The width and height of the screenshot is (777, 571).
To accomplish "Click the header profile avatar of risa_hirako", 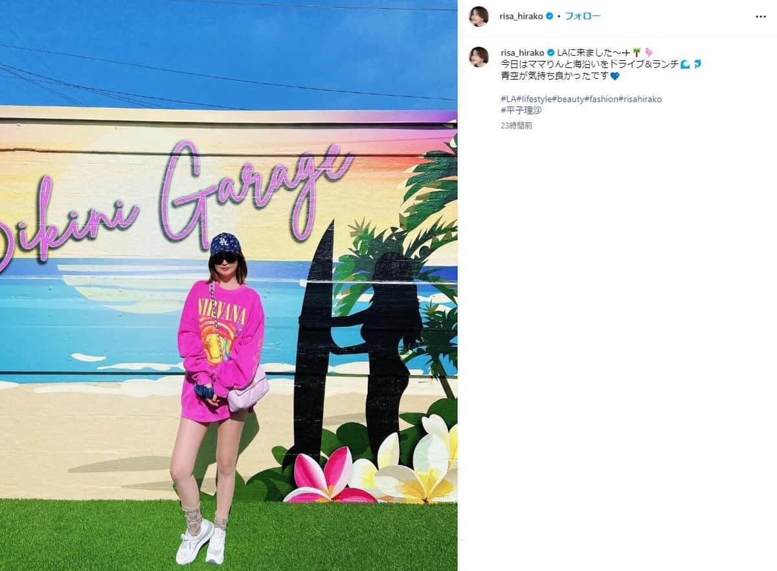I will pyautogui.click(x=479, y=16).
